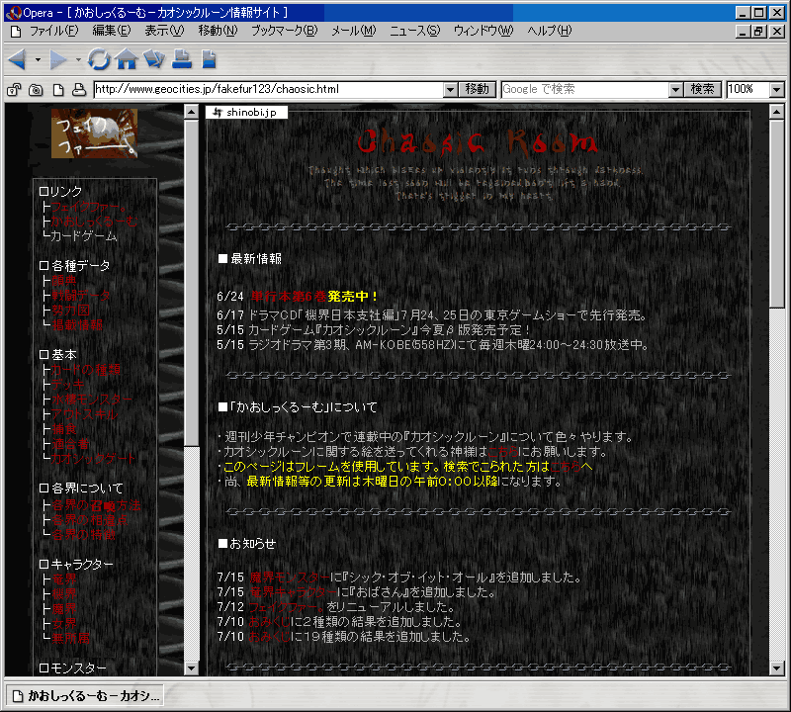Open the かおしっくるーむ link in the sidebar

click(x=94, y=222)
